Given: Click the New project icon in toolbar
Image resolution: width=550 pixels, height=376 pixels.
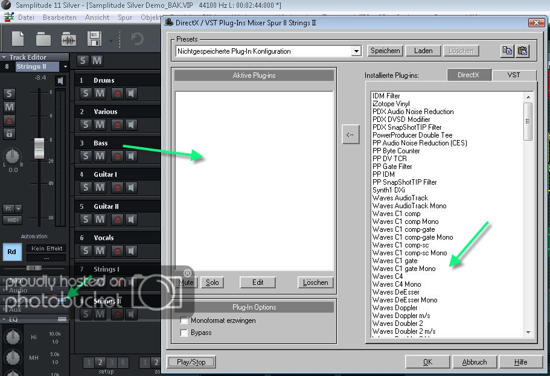Looking at the screenshot, I should tap(18, 38).
